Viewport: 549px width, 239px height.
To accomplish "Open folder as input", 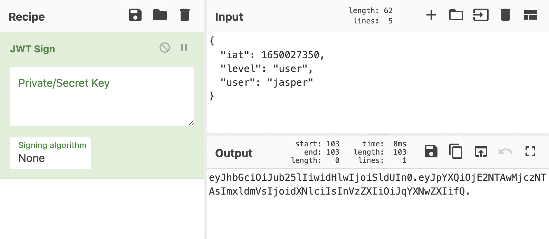I will [x=456, y=15].
